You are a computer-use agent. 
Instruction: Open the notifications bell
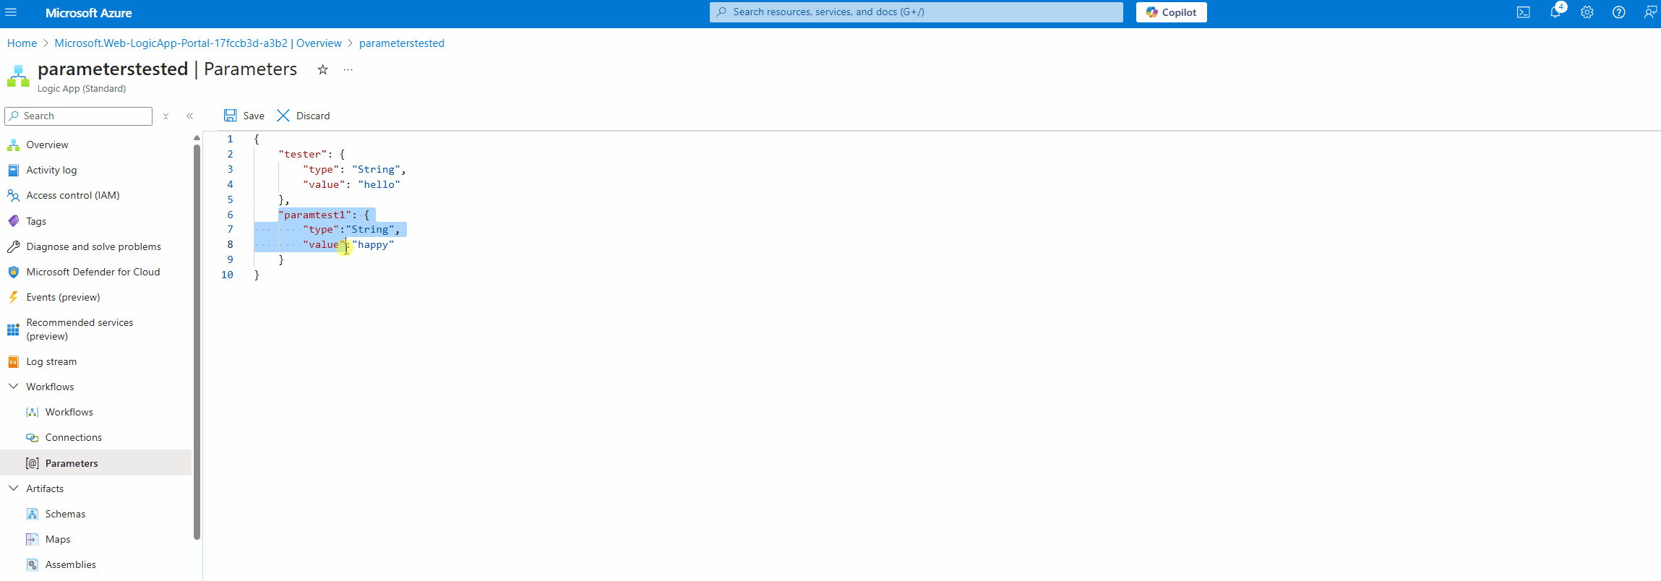(x=1555, y=12)
